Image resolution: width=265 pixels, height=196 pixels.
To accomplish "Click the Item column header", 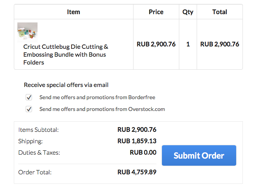I will (73, 12).
